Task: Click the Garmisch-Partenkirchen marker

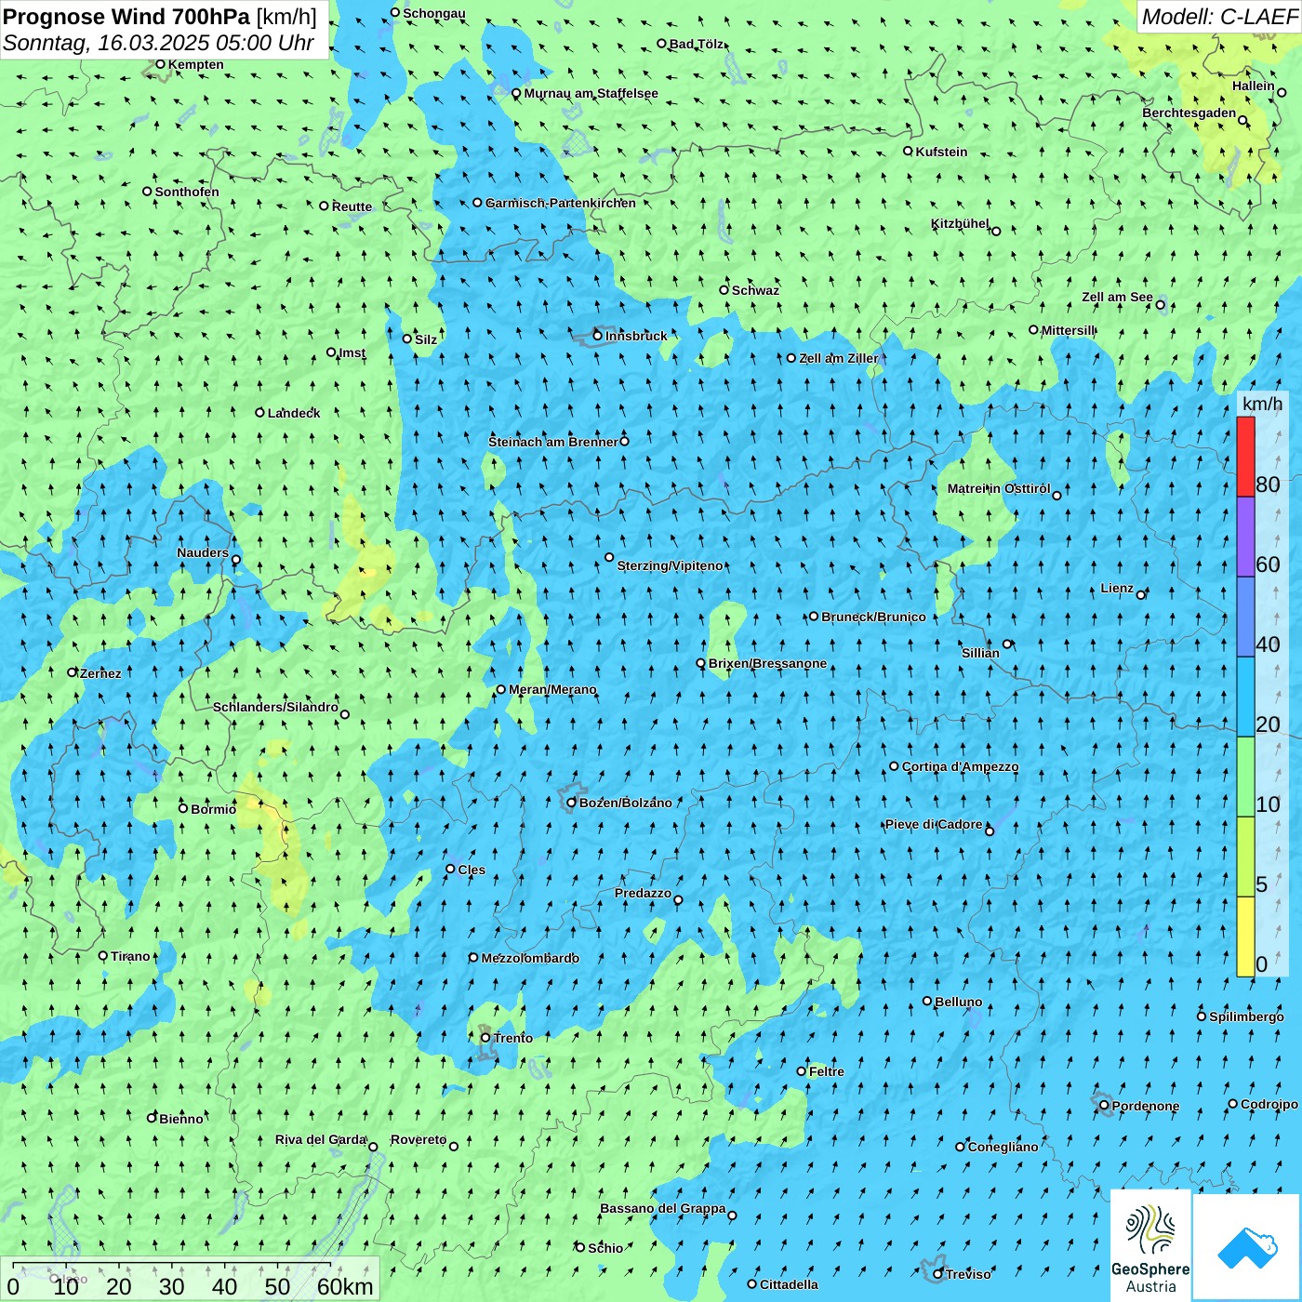Action: 477,203
